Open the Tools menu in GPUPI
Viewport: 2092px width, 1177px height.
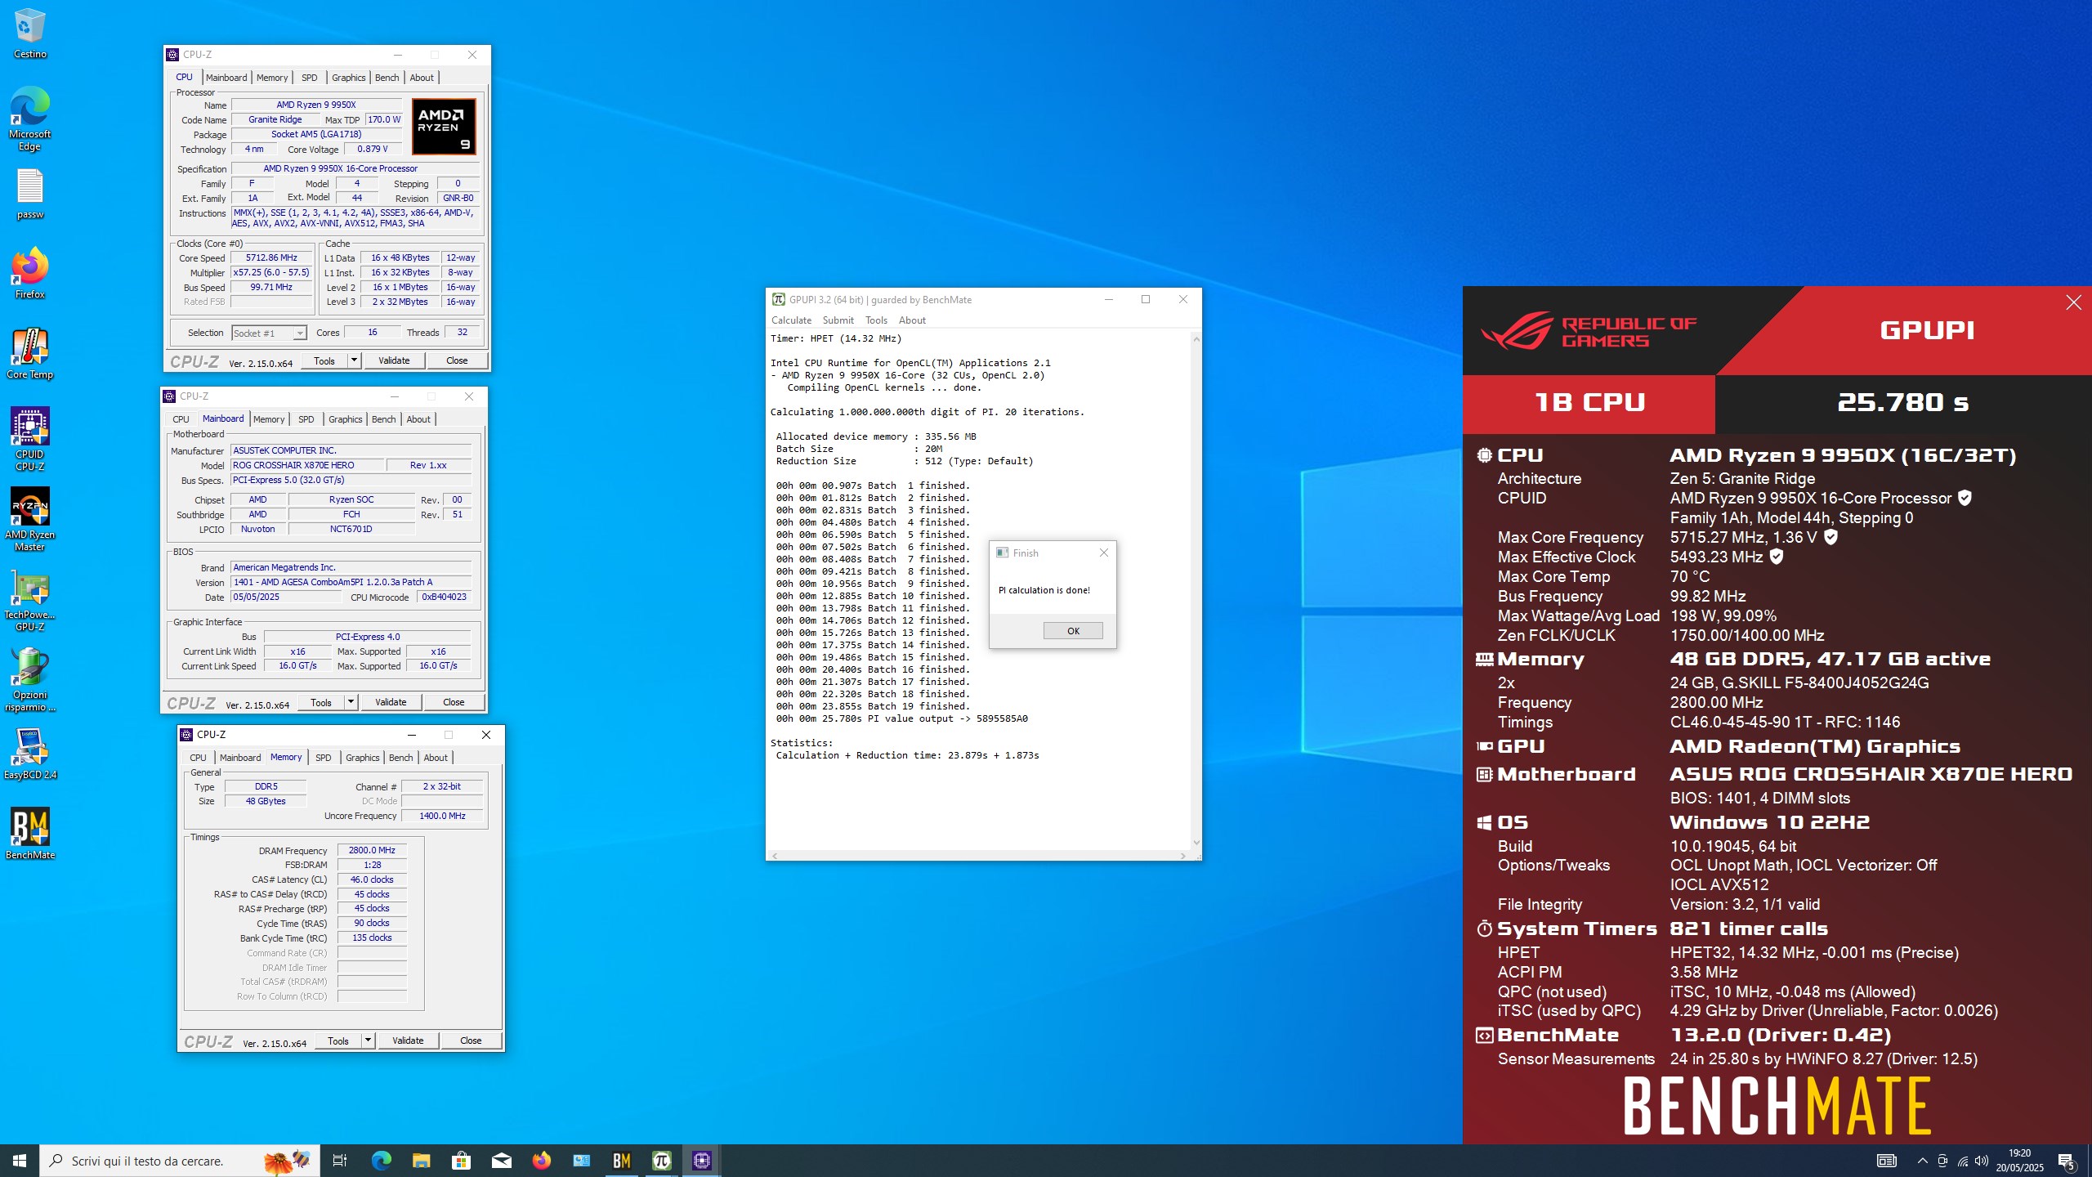click(876, 320)
